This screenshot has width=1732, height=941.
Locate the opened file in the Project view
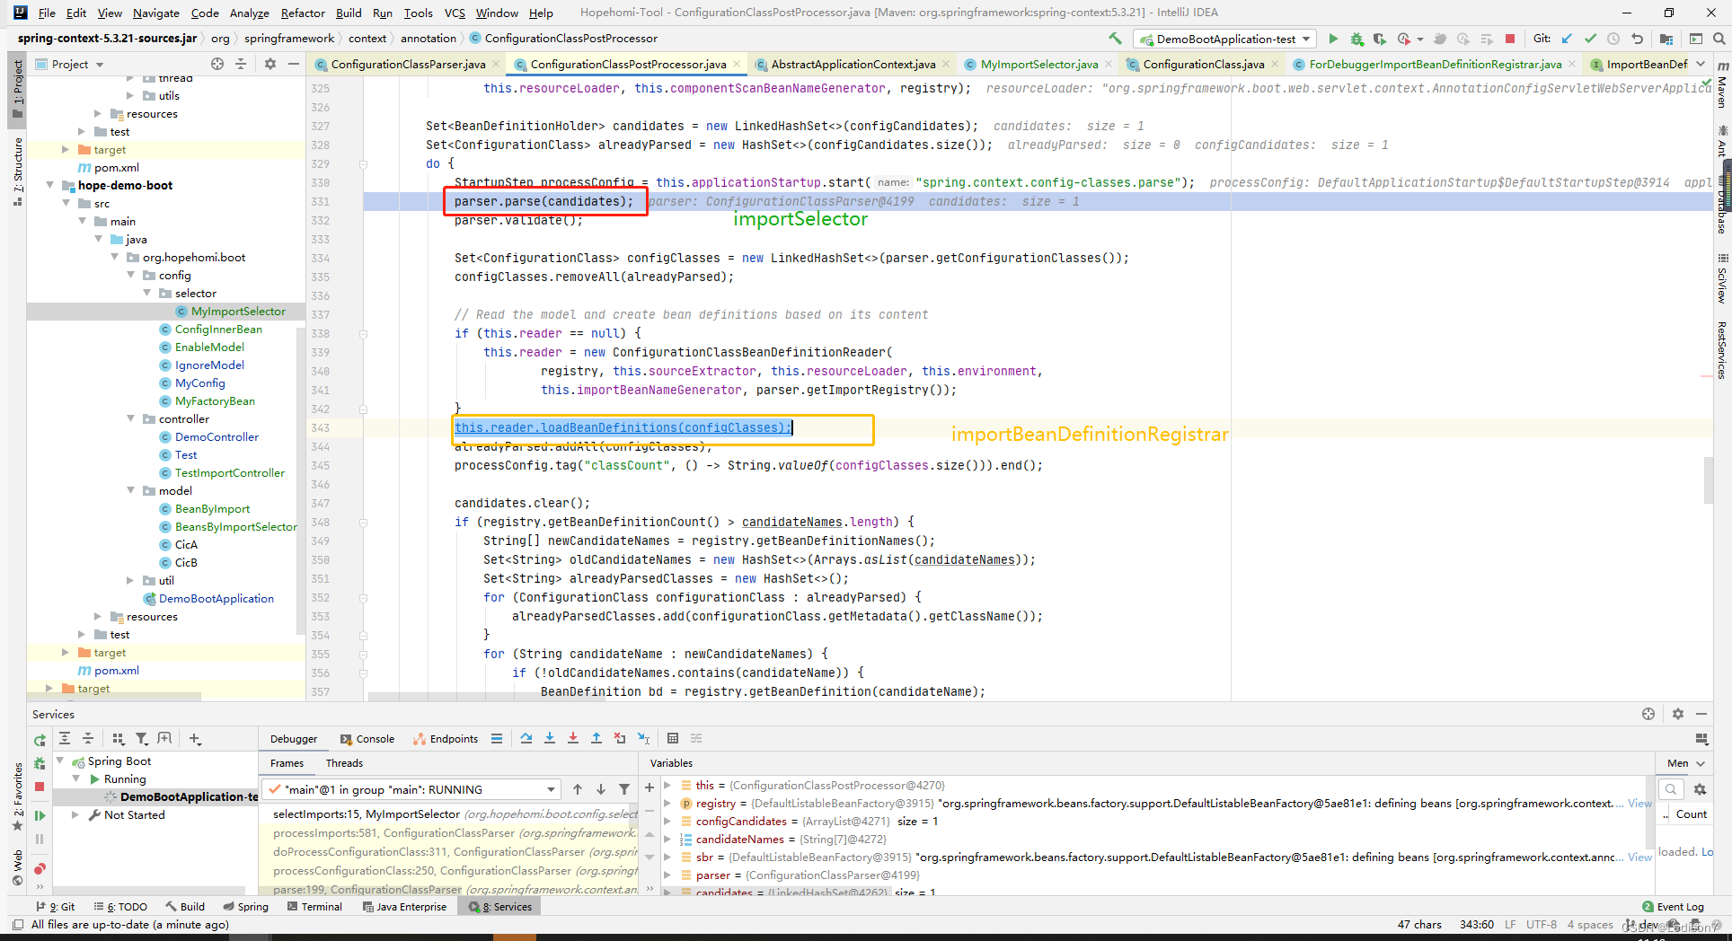point(217,64)
